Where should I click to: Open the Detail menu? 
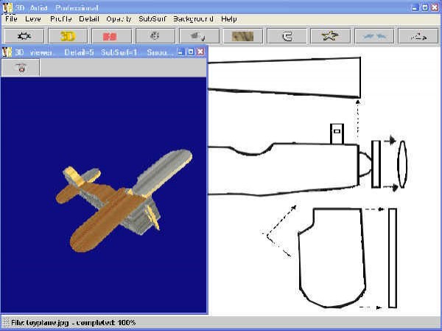click(x=89, y=19)
